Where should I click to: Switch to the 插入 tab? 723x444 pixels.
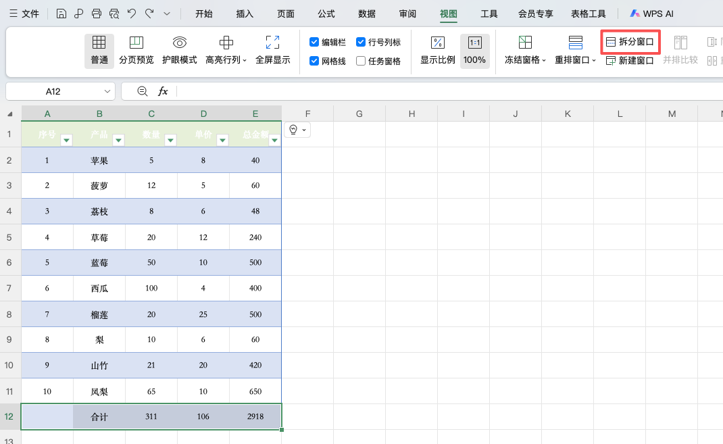point(245,14)
